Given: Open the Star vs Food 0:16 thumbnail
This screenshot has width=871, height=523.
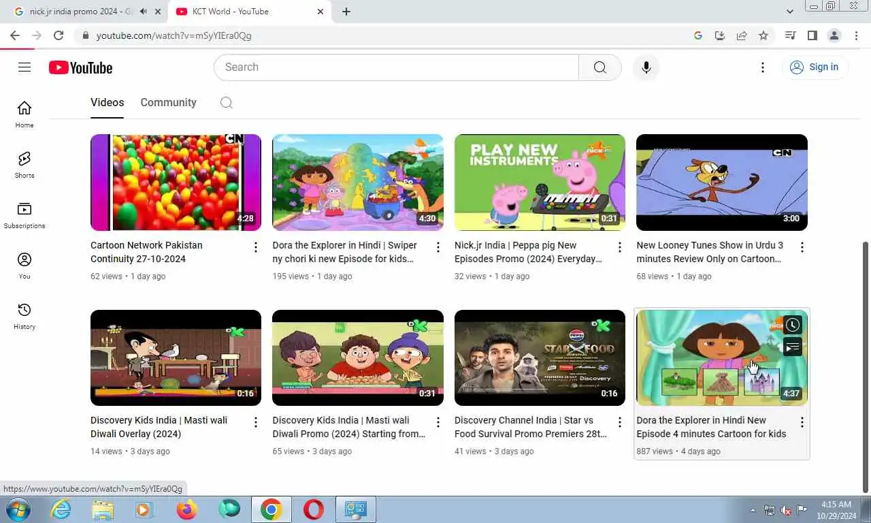Looking at the screenshot, I should click(x=540, y=358).
